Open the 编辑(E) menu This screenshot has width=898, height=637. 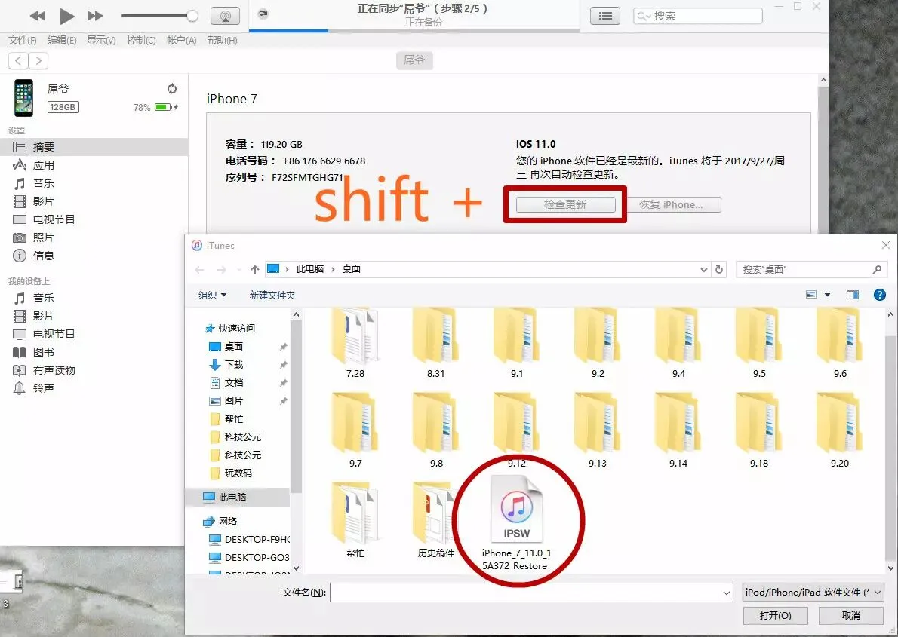[62, 40]
